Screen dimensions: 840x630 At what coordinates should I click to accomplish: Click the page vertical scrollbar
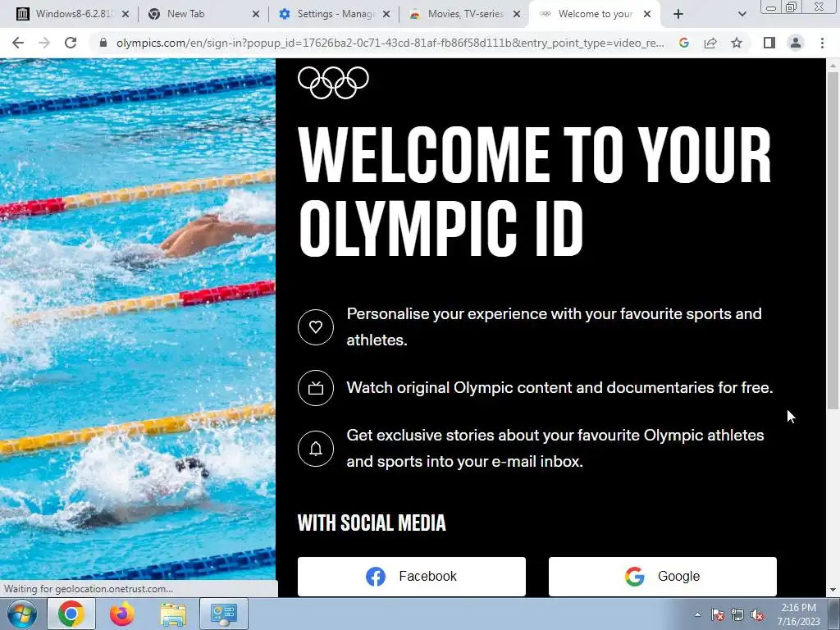pyautogui.click(x=833, y=240)
